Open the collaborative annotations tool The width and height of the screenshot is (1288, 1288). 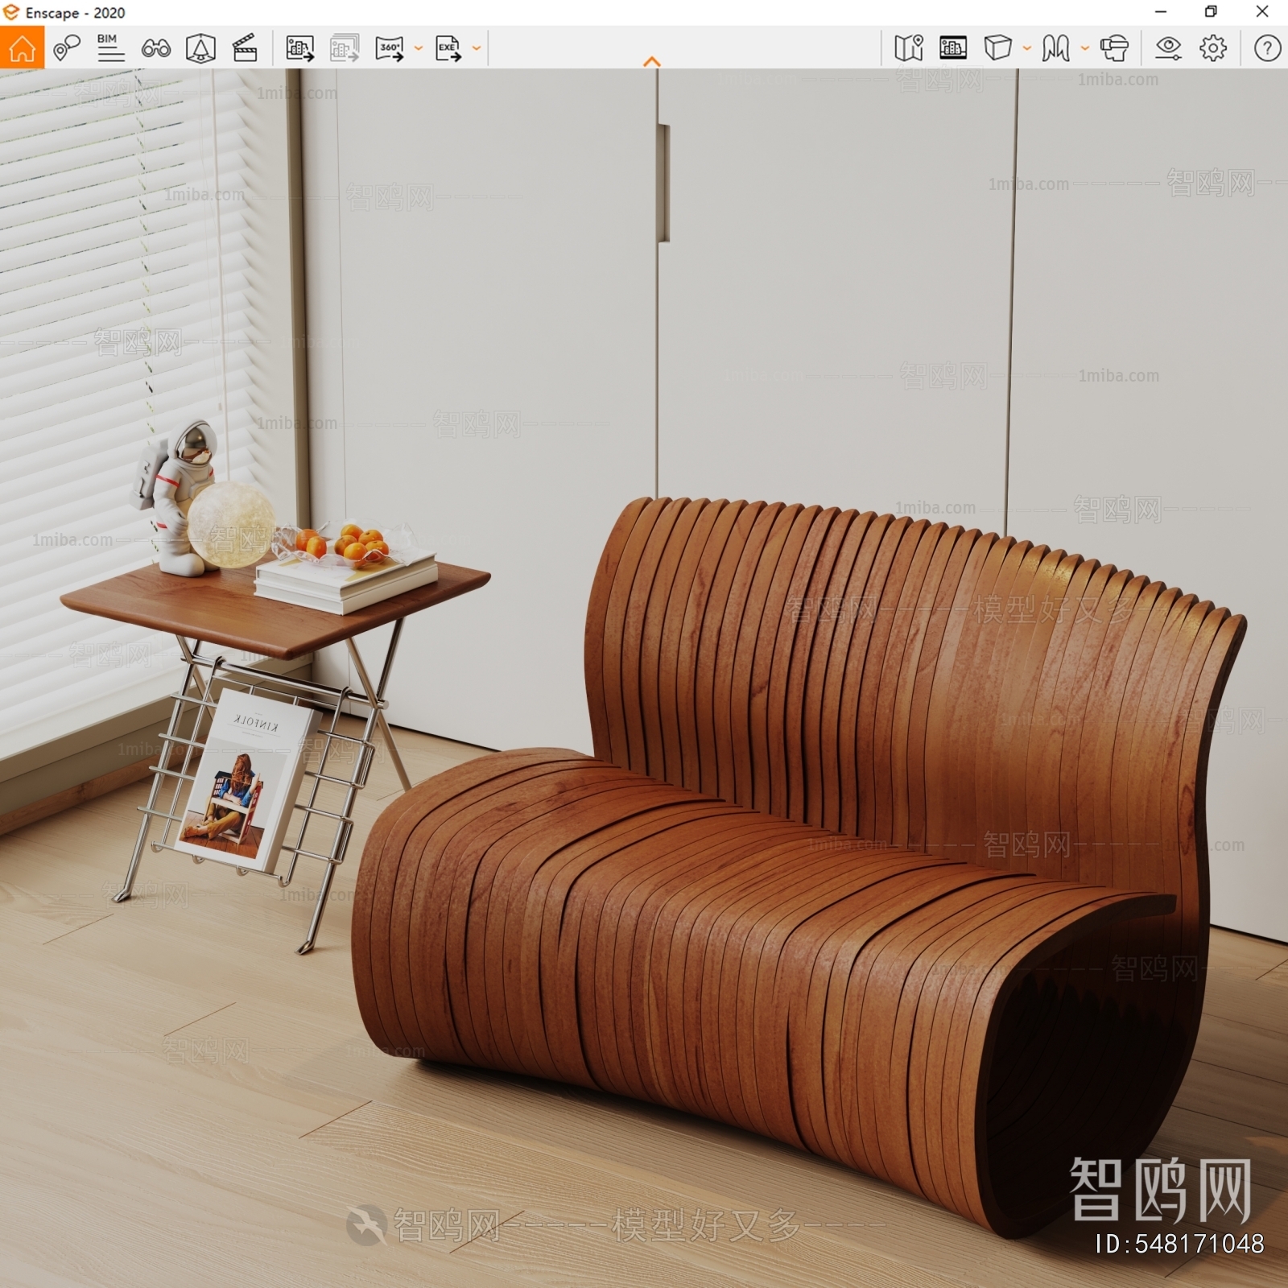[x=67, y=48]
